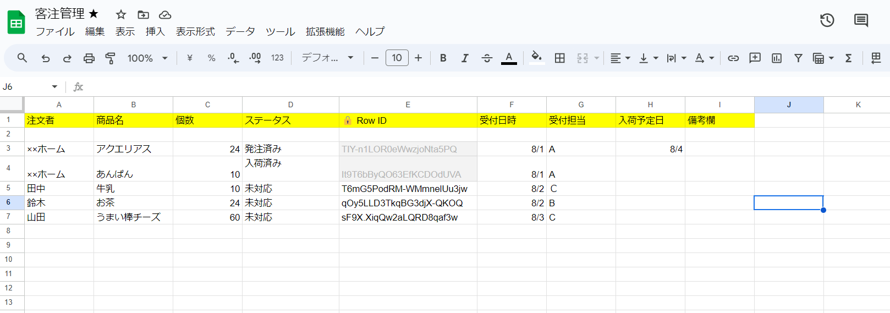The image size is (890, 313).
Task: Decrease font size with minus button
Action: [375, 58]
